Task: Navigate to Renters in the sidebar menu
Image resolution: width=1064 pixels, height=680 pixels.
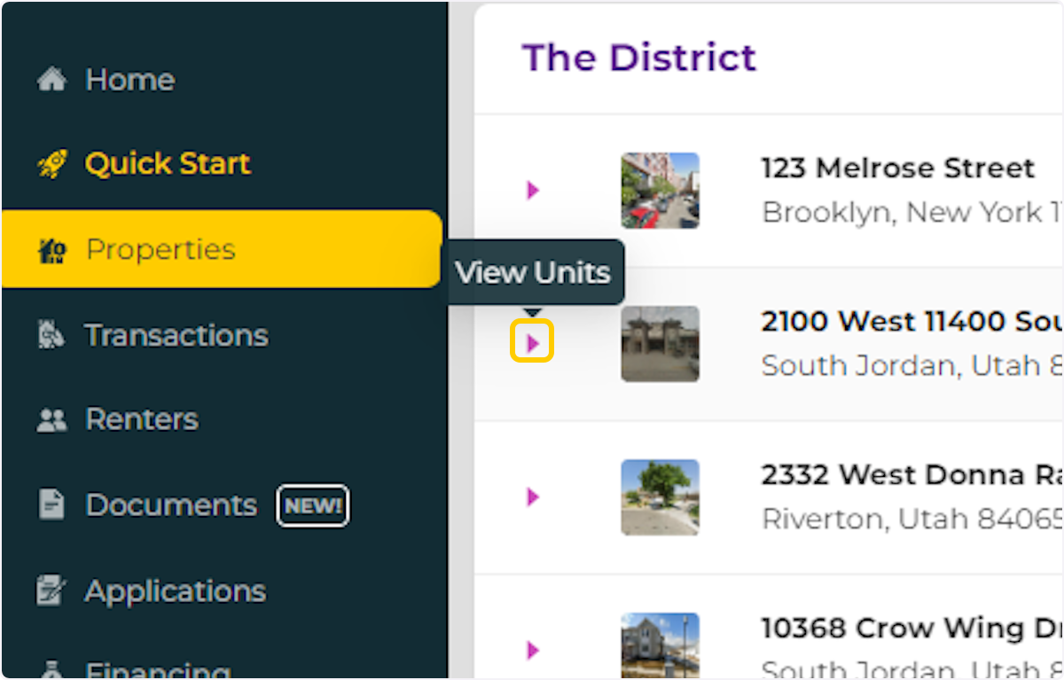Action: (141, 418)
